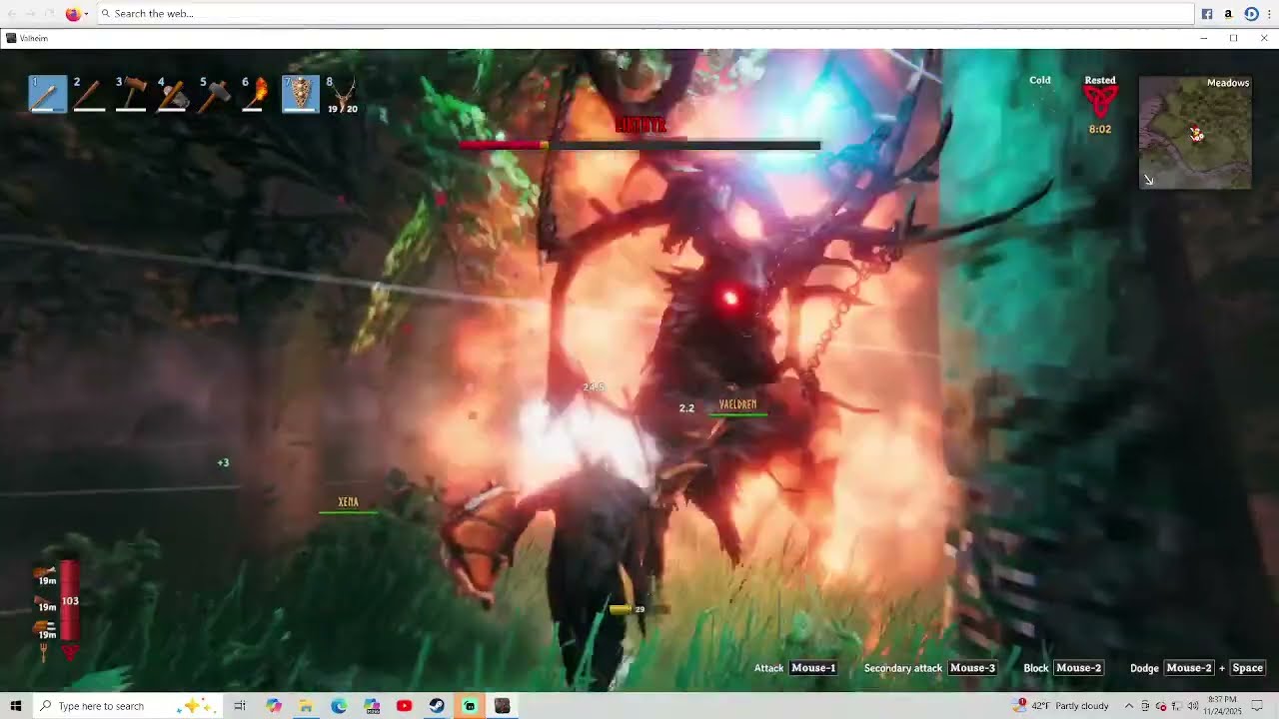The width and height of the screenshot is (1279, 719).
Task: Open the Microsoft Store taskbar icon
Action: coord(372,706)
